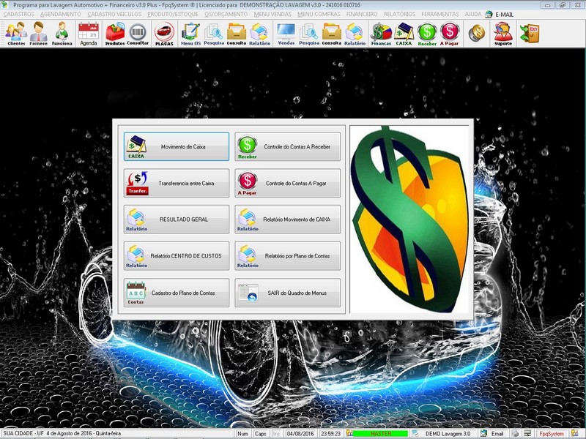Click Transferencia entre Caixa button

click(x=177, y=183)
